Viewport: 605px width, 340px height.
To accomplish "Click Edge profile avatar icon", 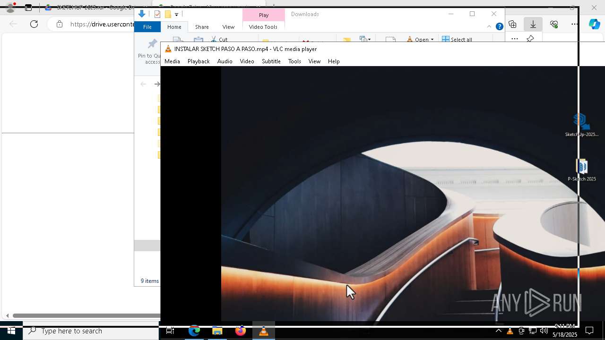I will click(10, 7).
